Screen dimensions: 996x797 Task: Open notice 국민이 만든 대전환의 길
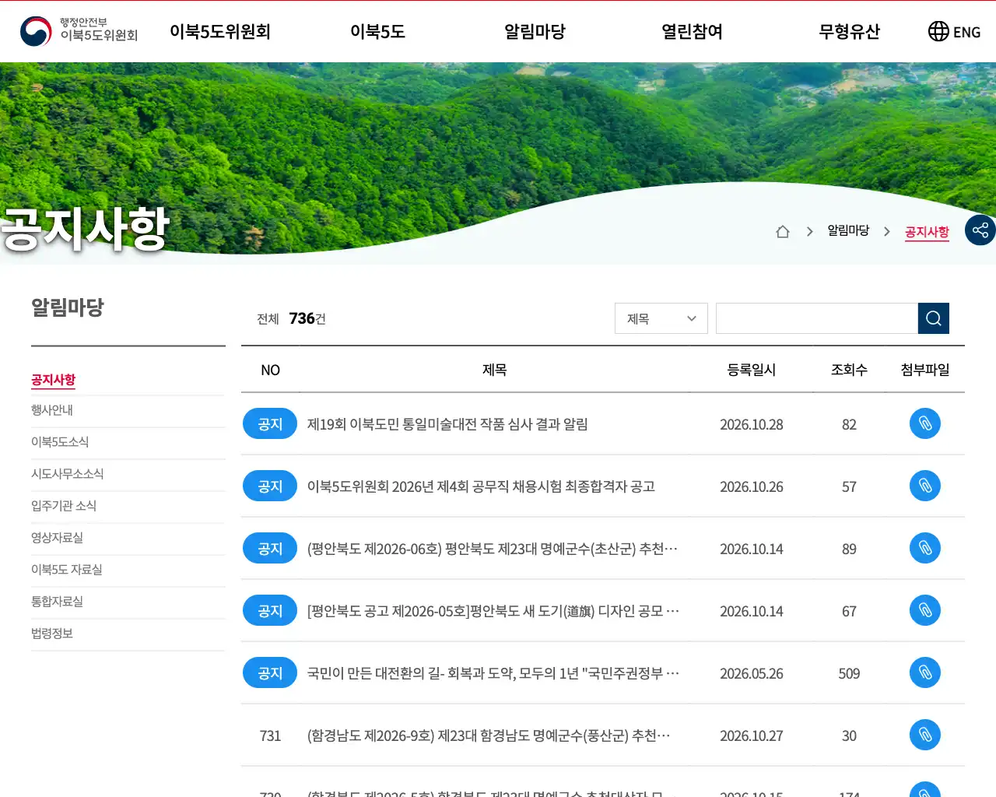(x=493, y=673)
